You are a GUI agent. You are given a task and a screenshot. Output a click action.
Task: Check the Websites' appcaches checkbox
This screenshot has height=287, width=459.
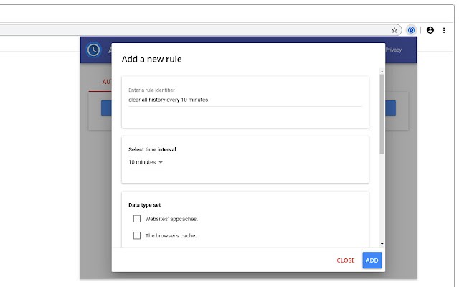point(137,219)
